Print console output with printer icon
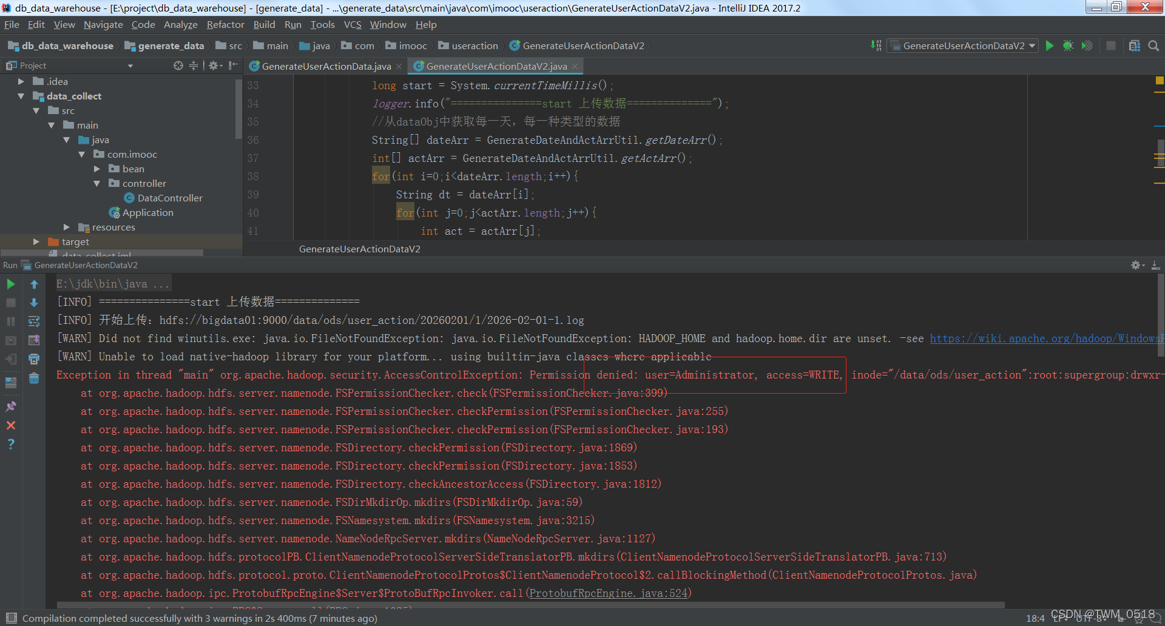 coord(34,359)
